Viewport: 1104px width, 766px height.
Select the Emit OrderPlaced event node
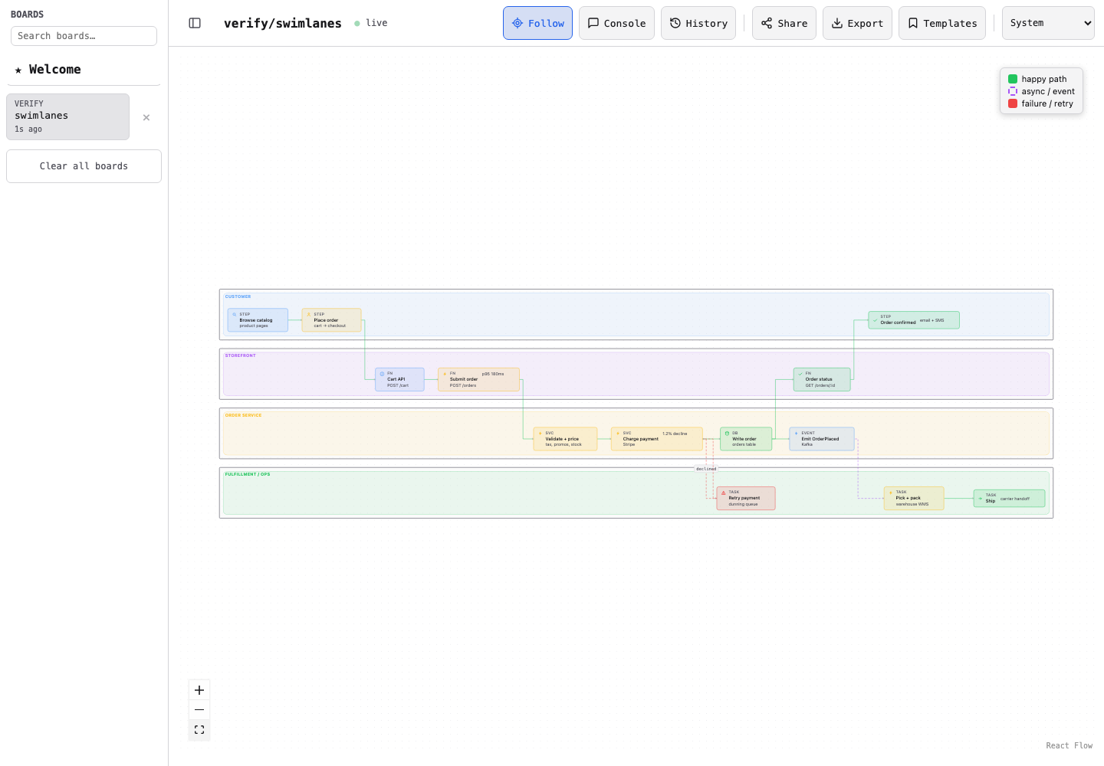click(x=822, y=439)
